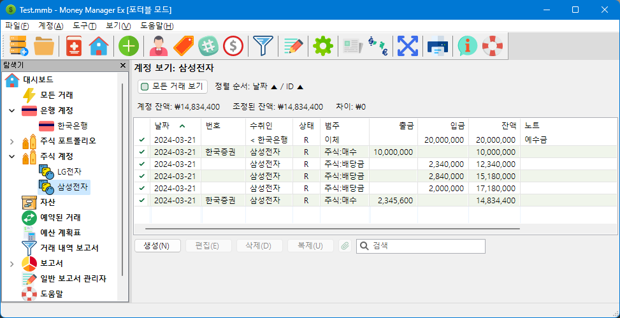620x318 pixels.
Task: Open the currency manager dollar icon
Action: pos(233,46)
